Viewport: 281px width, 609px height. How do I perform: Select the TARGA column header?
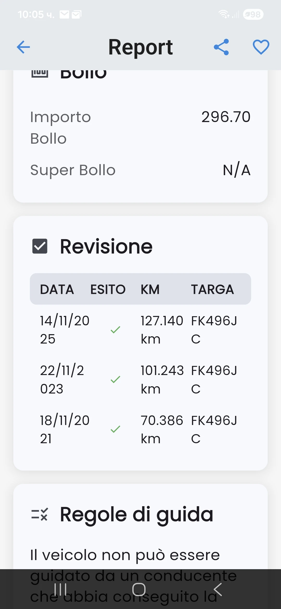pos(213,289)
